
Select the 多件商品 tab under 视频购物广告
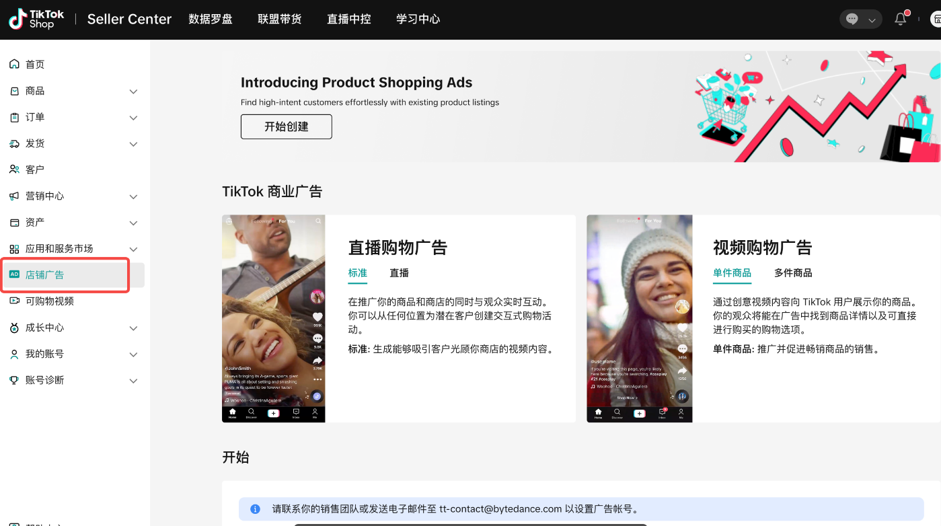(794, 273)
